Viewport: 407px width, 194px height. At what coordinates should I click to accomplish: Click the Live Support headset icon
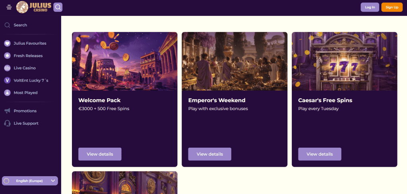click(7, 123)
